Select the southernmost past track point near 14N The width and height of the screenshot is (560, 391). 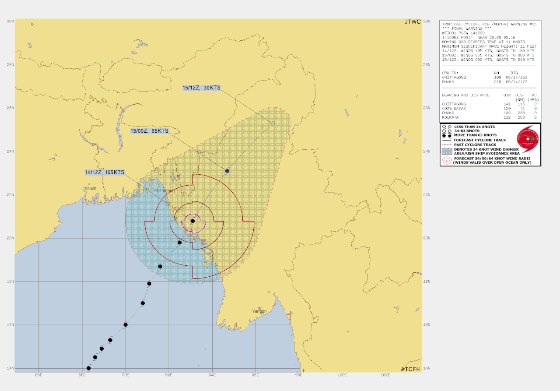point(89,368)
